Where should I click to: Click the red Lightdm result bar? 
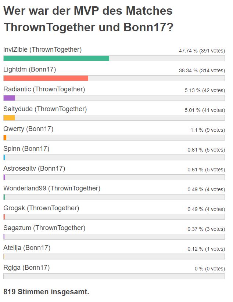(46, 78)
